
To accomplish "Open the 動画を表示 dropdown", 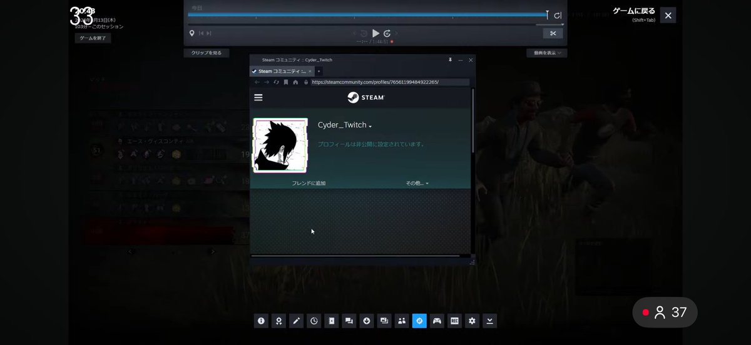I will pos(547,53).
